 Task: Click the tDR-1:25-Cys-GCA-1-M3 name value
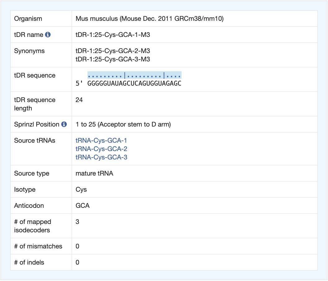[x=113, y=35]
